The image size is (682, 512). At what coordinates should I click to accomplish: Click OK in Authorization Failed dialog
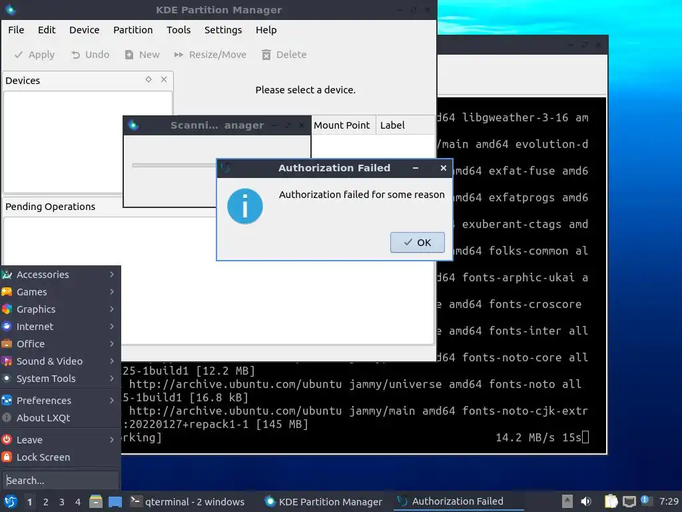coord(417,243)
